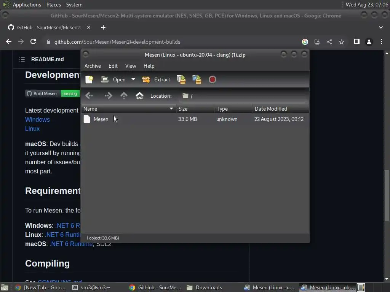Open archive manager window menu button
390x292 pixels.
tap(86, 54)
